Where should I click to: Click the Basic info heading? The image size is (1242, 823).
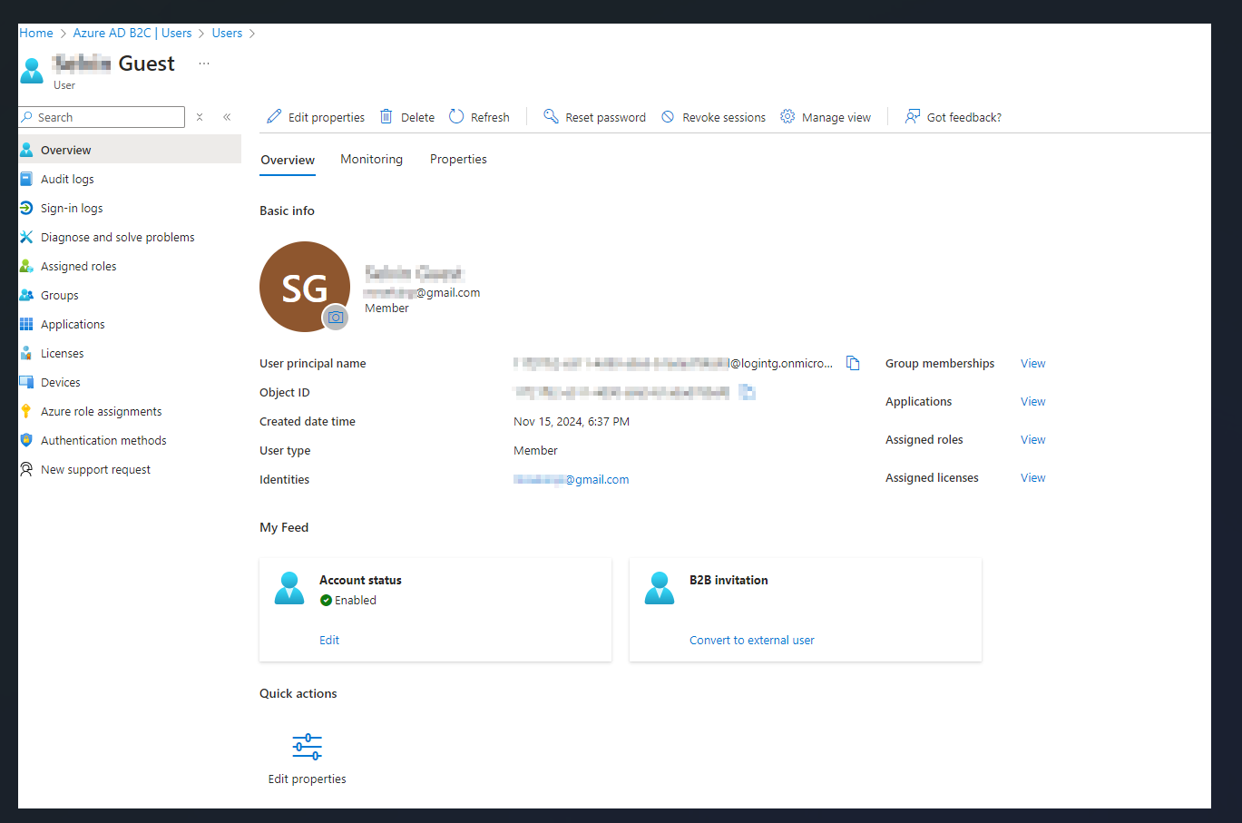coord(287,211)
